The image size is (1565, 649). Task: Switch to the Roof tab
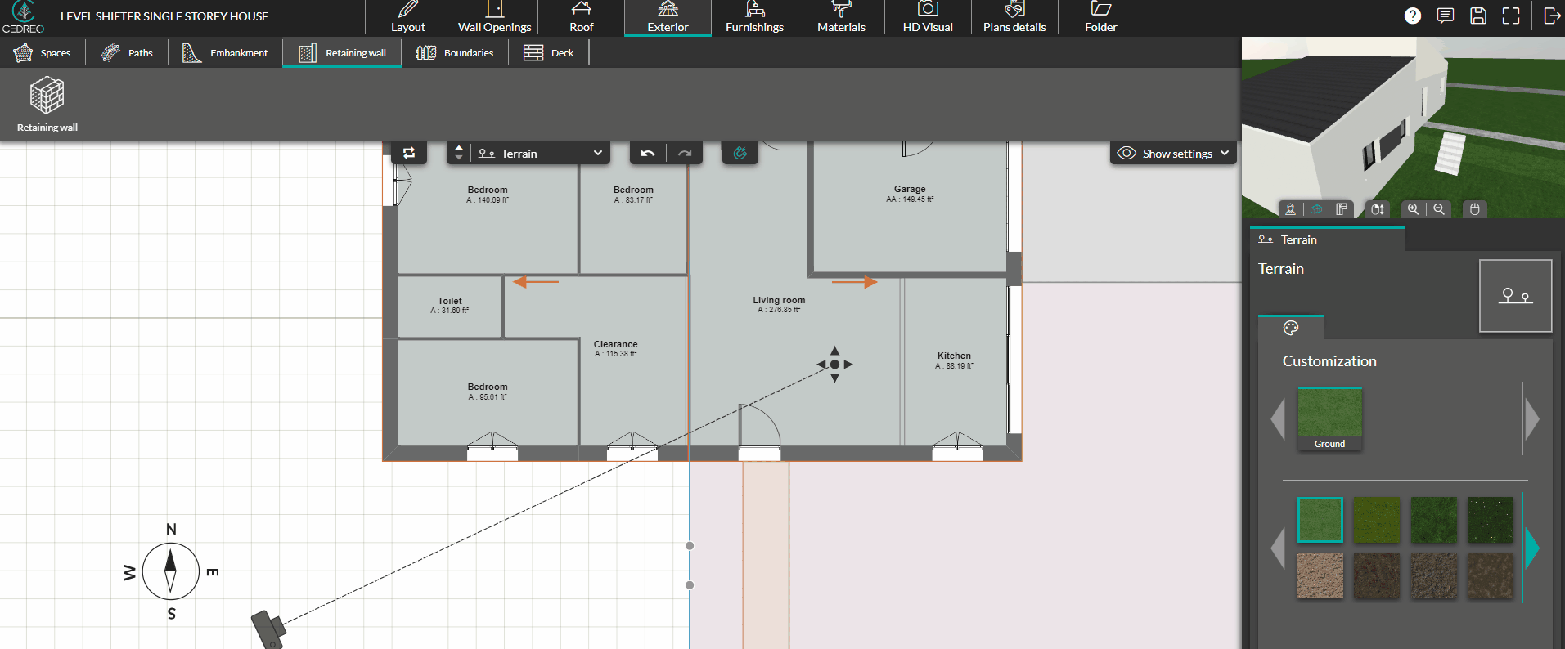coord(581,17)
